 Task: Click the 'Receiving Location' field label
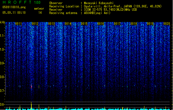[64, 6]
